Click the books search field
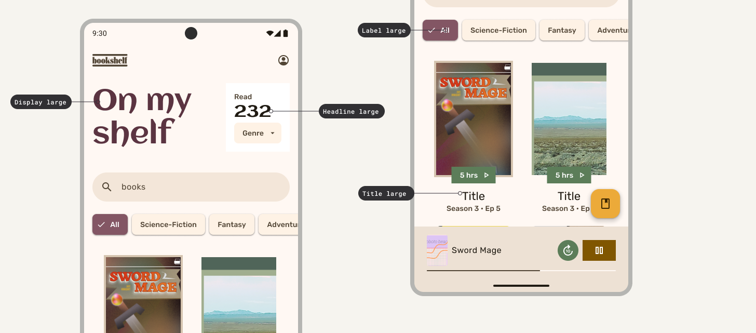The image size is (756, 333). 197,187
